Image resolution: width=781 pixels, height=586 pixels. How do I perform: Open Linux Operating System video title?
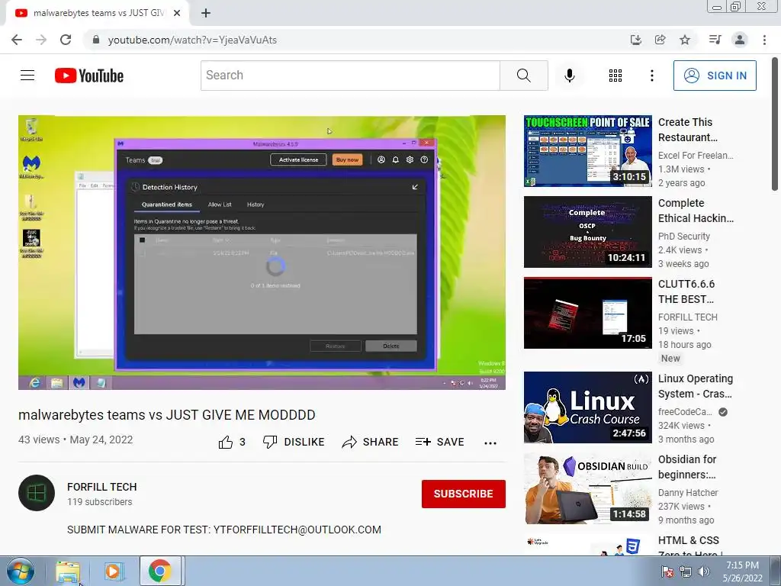696,386
